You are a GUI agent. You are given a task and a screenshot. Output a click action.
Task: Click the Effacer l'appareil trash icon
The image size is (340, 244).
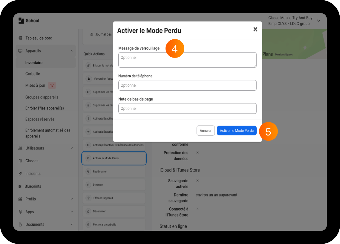coord(88,198)
